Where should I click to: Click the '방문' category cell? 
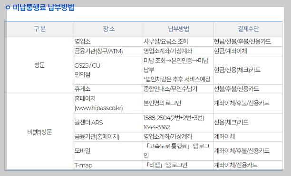[x=39, y=65]
